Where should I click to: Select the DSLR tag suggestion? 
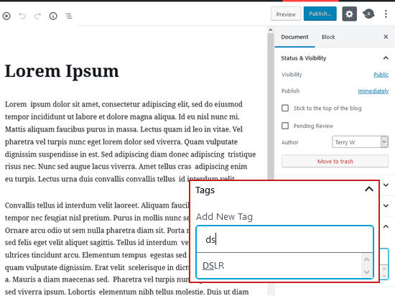point(213,266)
